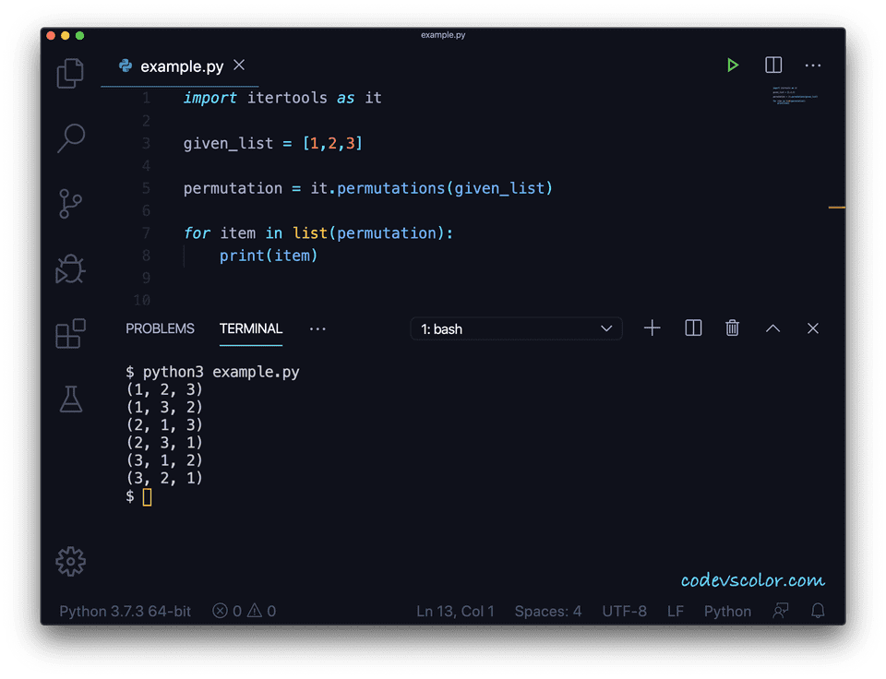Select the UTF-8 encoding status item

coord(624,611)
